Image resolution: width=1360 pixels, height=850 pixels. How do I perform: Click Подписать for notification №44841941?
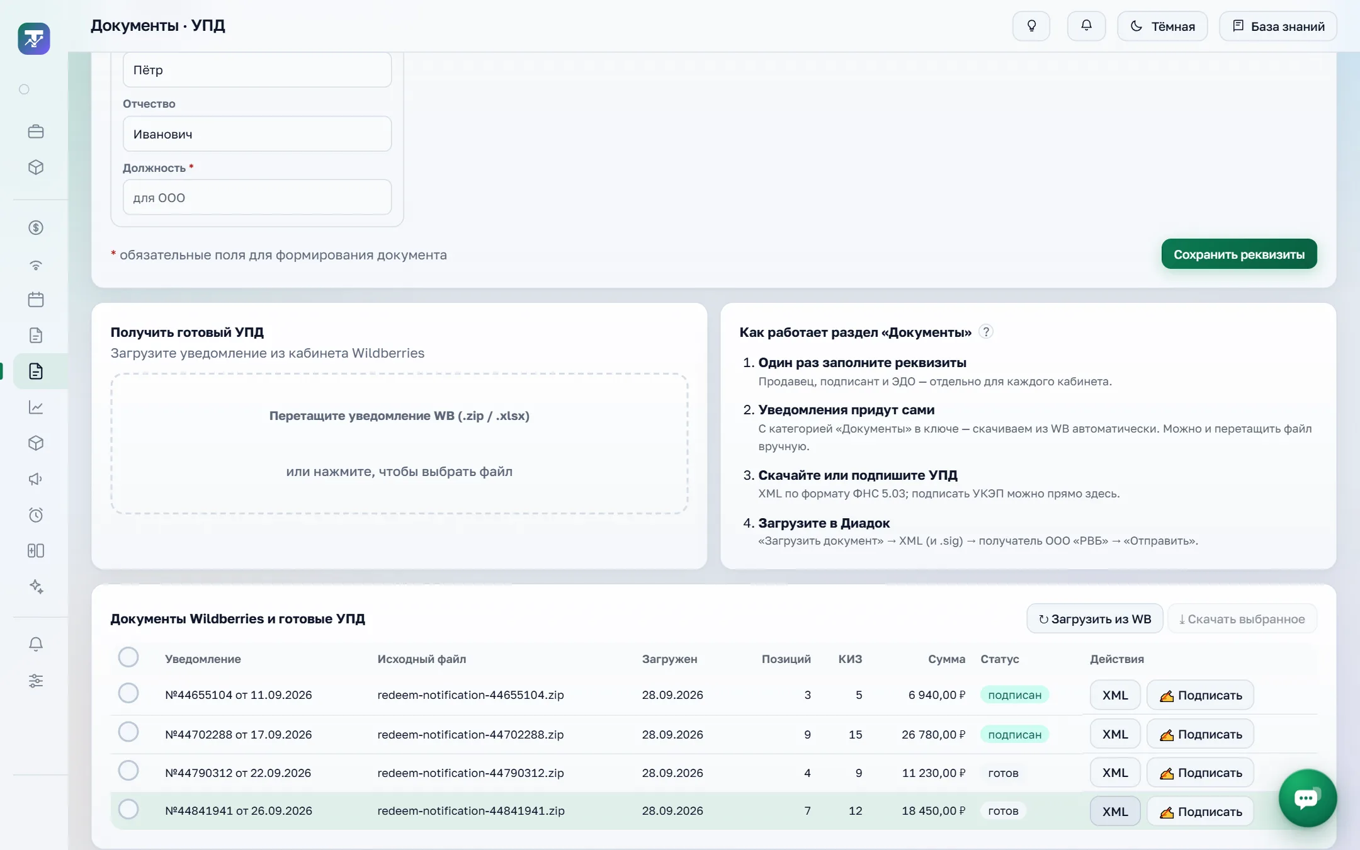pyautogui.click(x=1200, y=812)
